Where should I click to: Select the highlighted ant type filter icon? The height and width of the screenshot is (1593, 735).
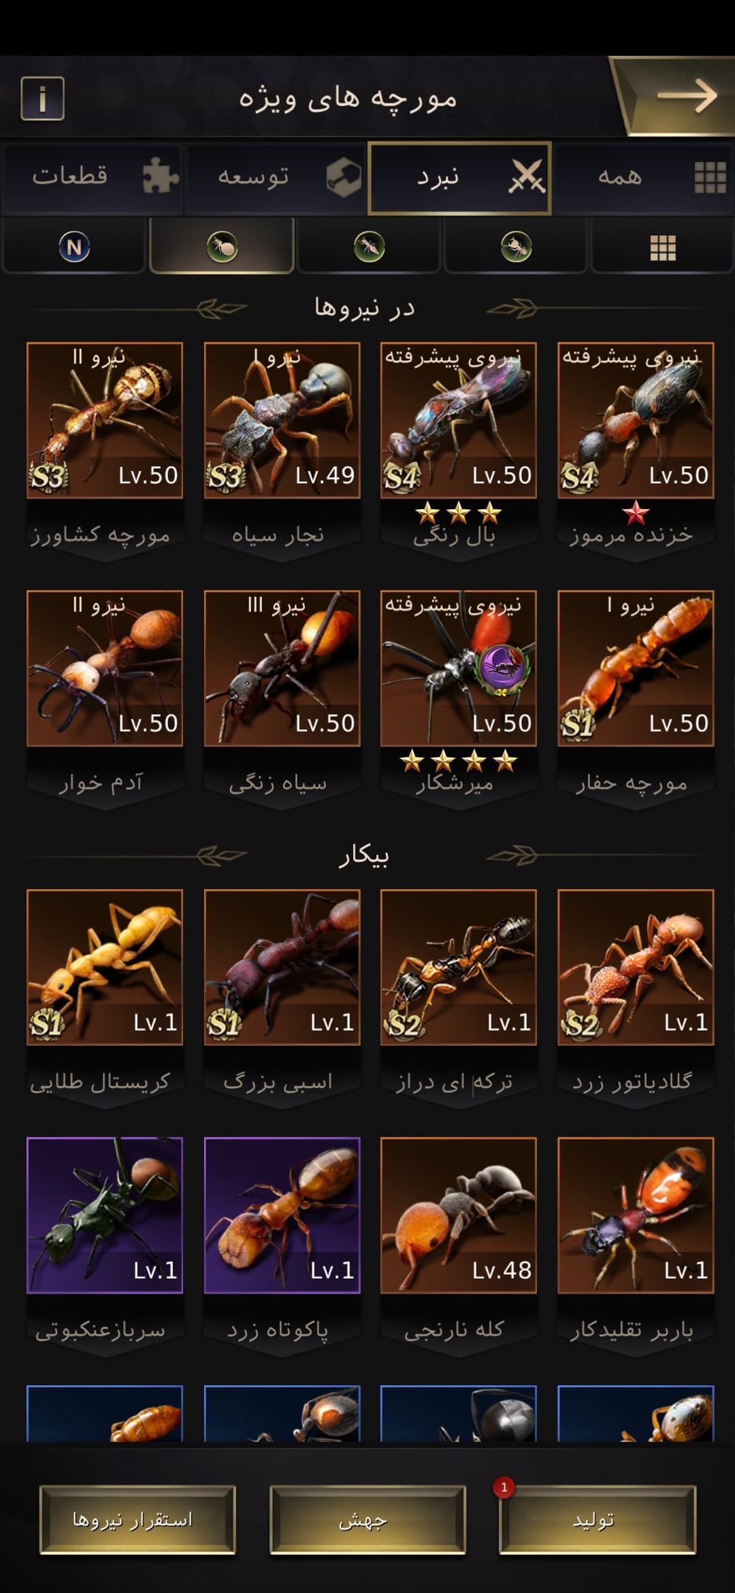(222, 246)
